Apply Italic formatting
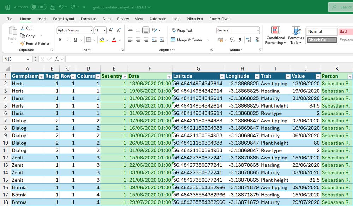This screenshot has width=353, height=206. click(x=68, y=40)
